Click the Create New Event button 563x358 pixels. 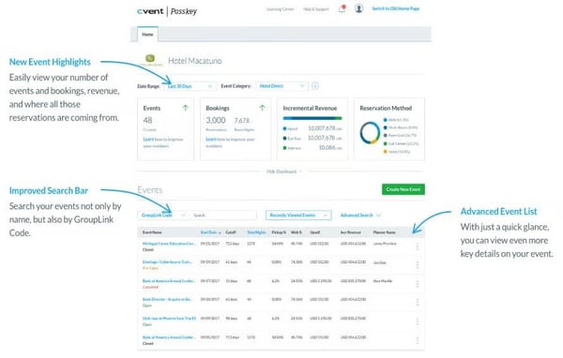403,189
